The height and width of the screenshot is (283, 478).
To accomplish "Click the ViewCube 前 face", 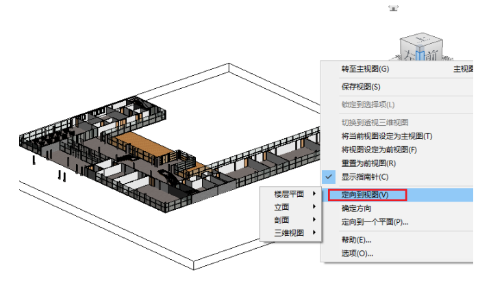I will pos(433,53).
